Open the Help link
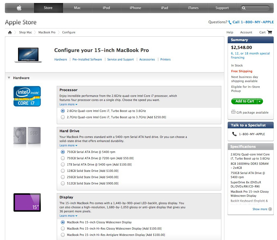 pos(230,32)
